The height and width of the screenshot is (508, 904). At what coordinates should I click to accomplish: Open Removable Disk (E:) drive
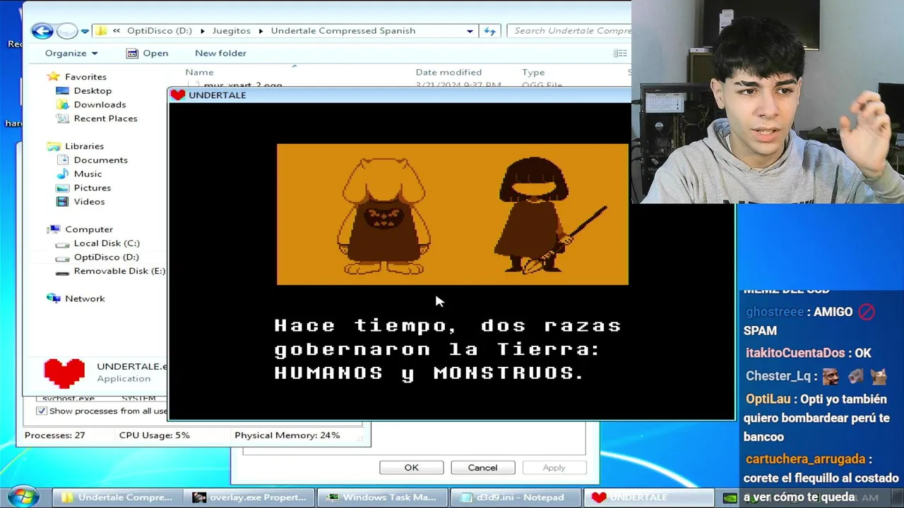point(119,271)
